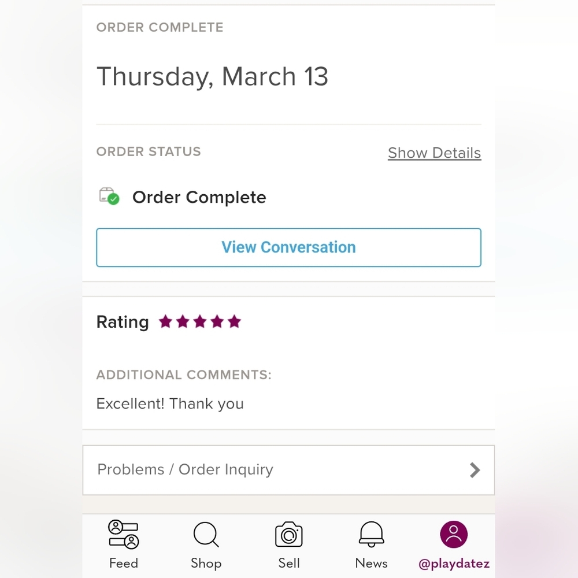This screenshot has height=578, width=578.
Task: Open the Problems / Order Inquiry row
Action: tap(288, 470)
